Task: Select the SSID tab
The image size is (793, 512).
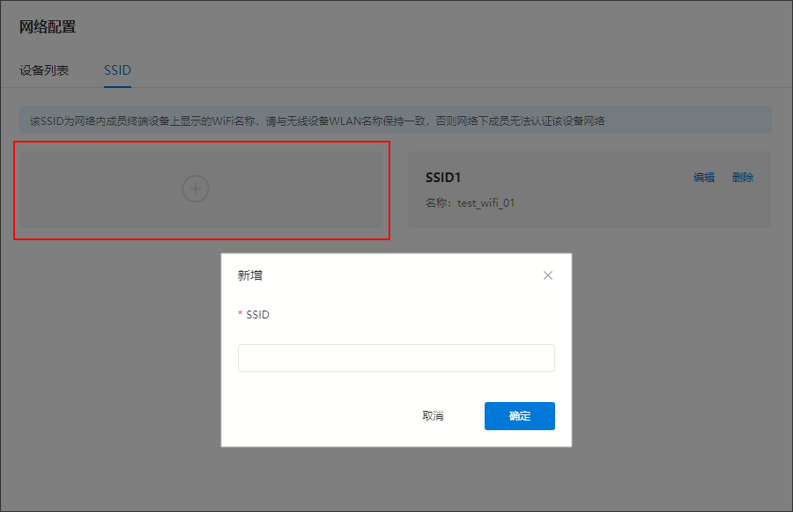Action: coord(117,70)
